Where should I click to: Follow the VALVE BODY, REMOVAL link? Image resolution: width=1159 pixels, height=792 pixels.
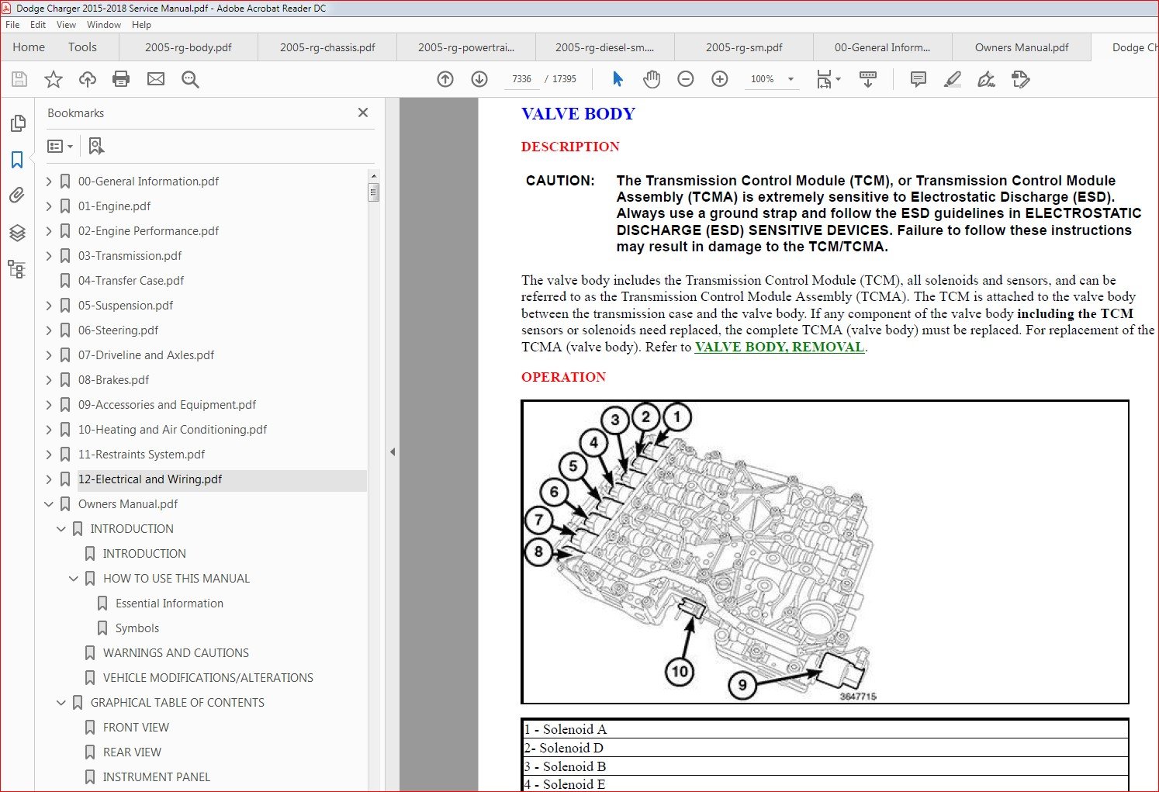pos(779,348)
